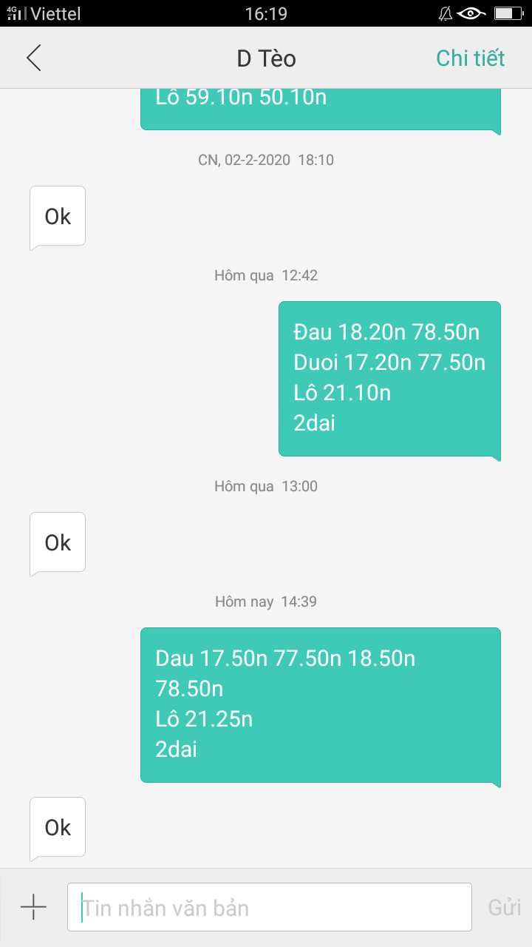This screenshot has width=532, height=947.
Task: Tap the Hôm nay 14:39 timestamp
Action: (x=266, y=601)
